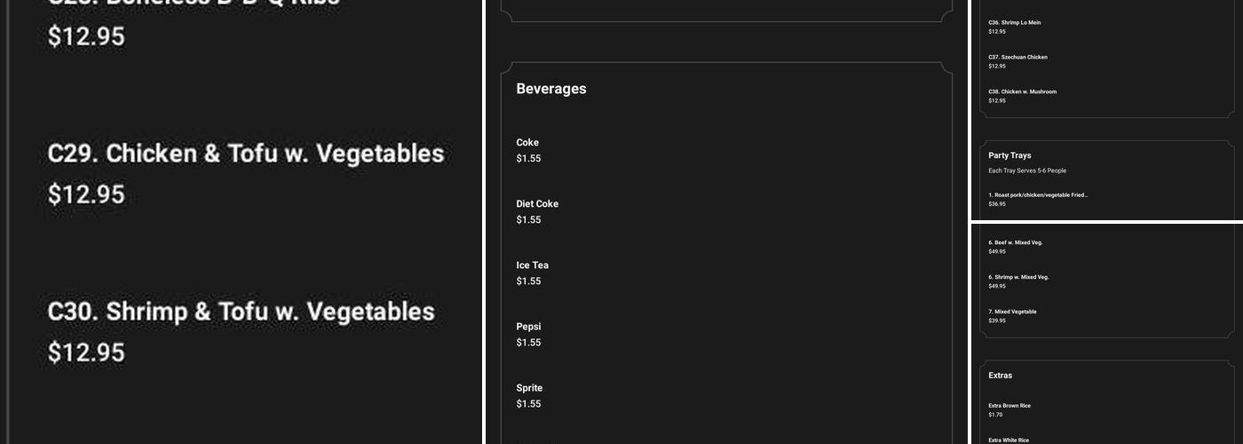Image resolution: width=1243 pixels, height=444 pixels.
Task: Click the Party Trays section heading
Action: tap(1009, 155)
